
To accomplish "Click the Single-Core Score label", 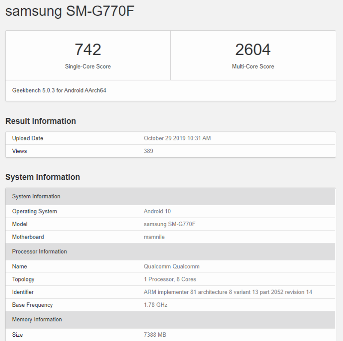I will [88, 66].
